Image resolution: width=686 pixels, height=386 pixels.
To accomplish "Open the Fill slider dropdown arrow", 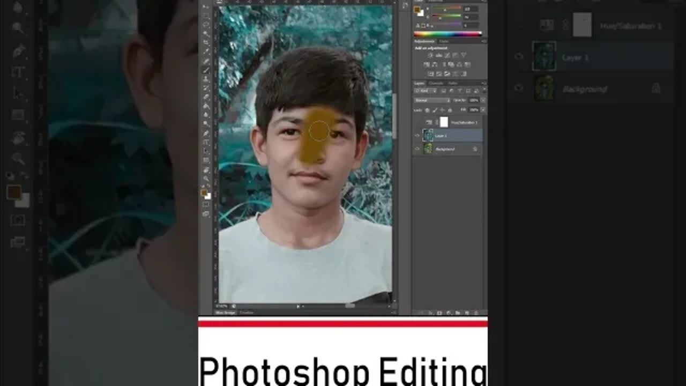I will pos(483,109).
